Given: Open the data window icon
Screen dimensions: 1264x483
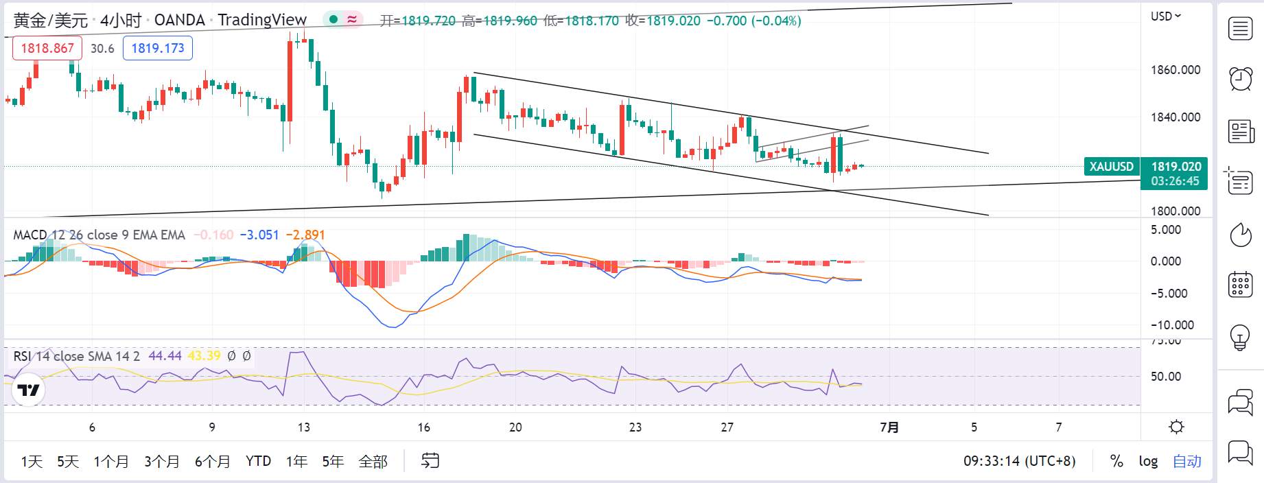Looking at the screenshot, I should (x=1241, y=182).
